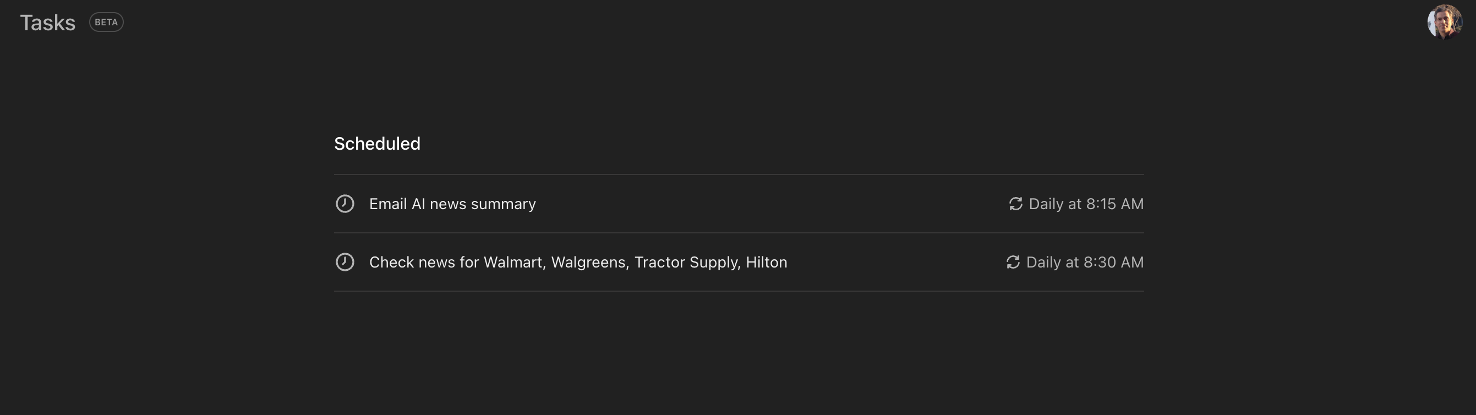1476x415 pixels.
Task: Open the Email AI news summary task
Action: click(x=739, y=204)
